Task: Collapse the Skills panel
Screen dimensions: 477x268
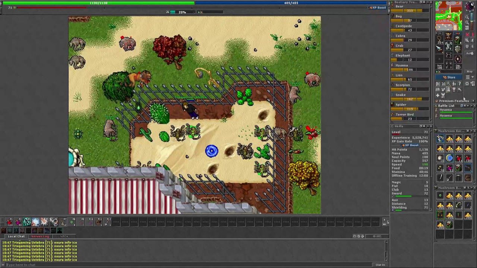Action: pyautogui.click(x=428, y=126)
